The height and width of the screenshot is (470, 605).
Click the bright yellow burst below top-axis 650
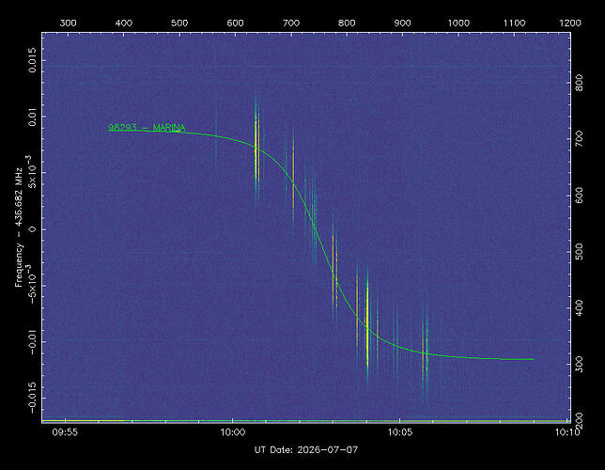tap(256, 150)
